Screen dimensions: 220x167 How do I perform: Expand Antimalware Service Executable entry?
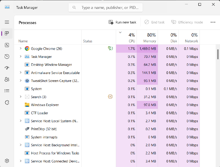(x=20, y=73)
